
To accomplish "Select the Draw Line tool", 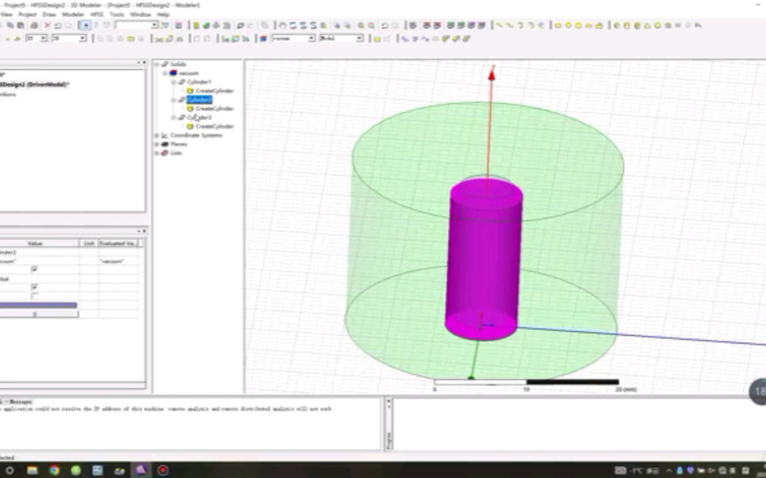I will click(500, 26).
